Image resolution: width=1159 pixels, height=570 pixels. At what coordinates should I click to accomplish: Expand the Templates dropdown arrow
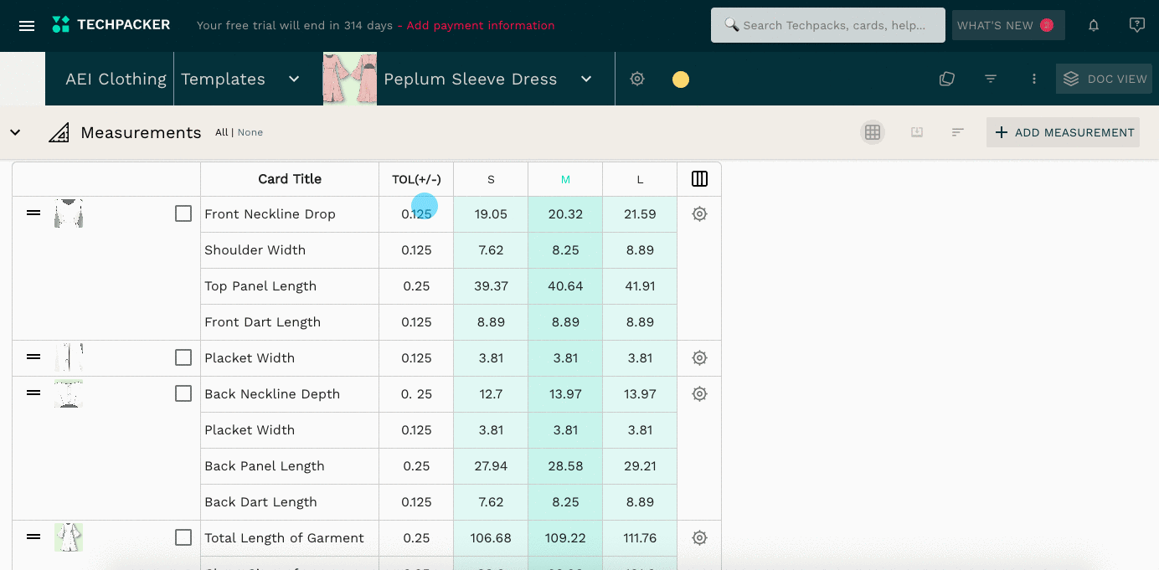[x=294, y=79]
